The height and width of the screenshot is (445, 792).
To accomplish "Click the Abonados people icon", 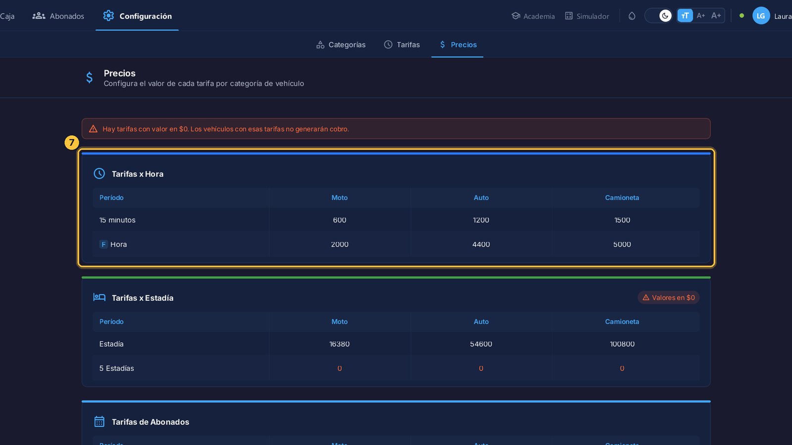I will [x=39, y=16].
